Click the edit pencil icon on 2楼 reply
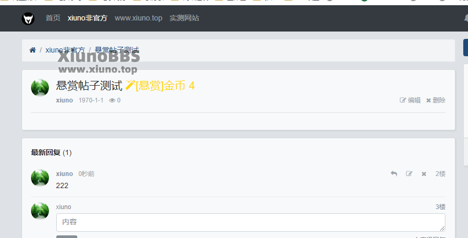Screen dimensions: 468x238 point(409,173)
